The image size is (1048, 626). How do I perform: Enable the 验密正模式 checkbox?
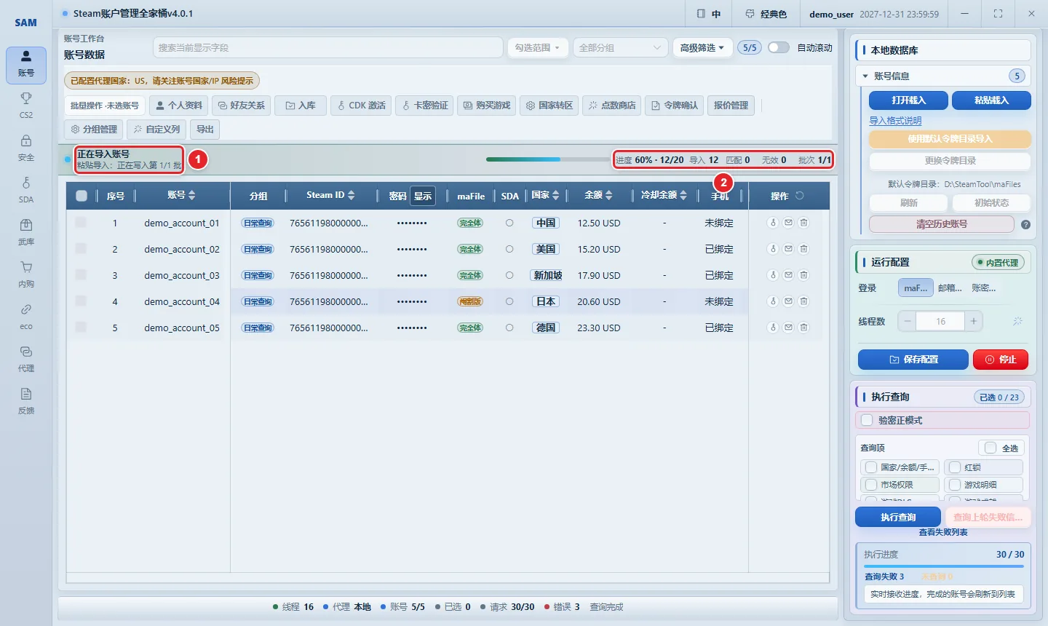point(867,420)
